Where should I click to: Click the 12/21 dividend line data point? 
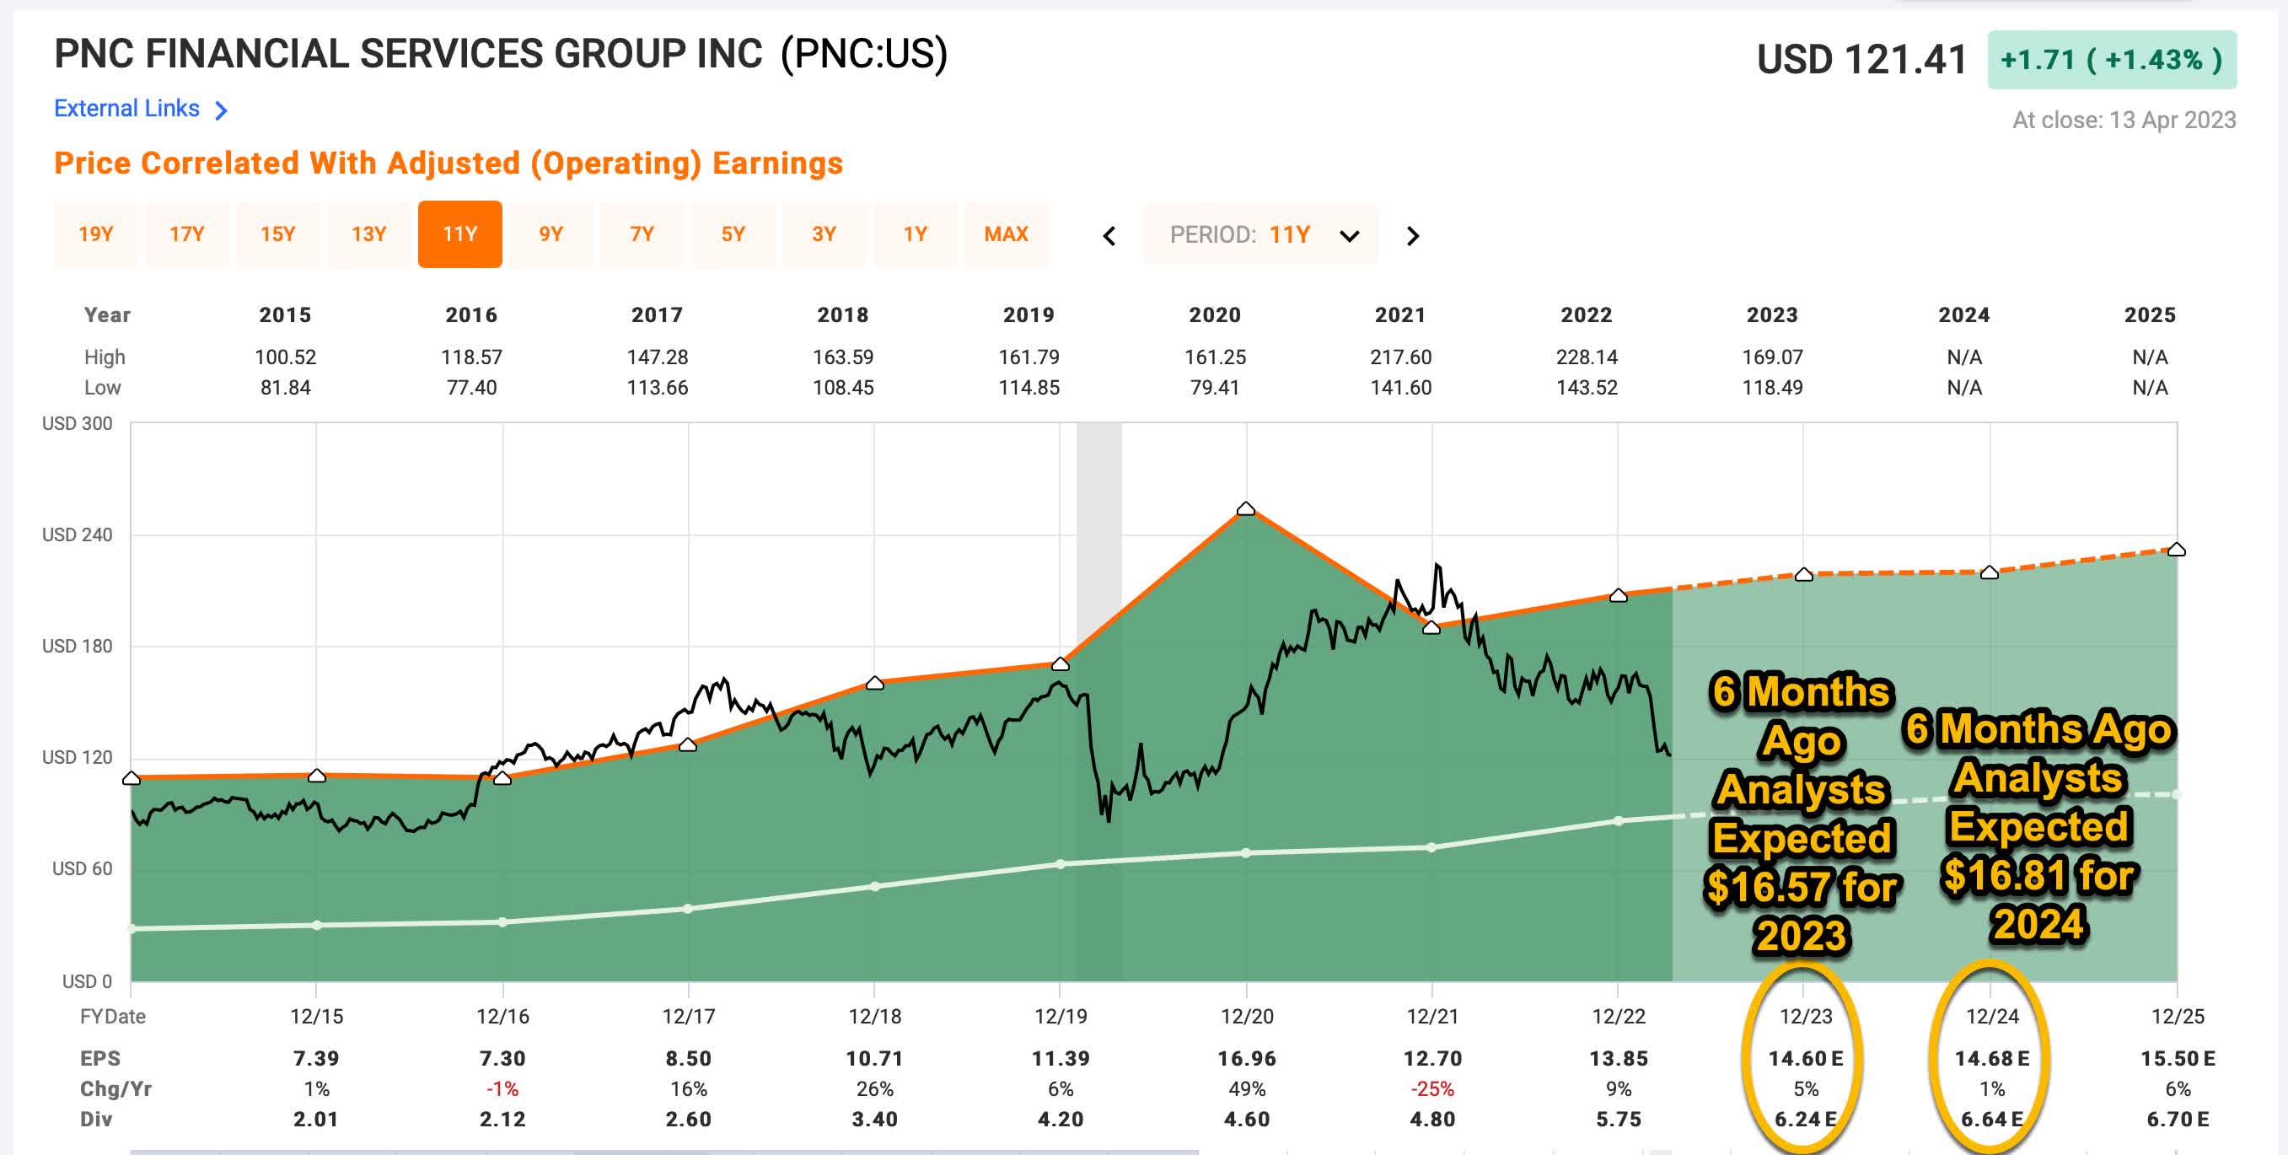click(1431, 847)
